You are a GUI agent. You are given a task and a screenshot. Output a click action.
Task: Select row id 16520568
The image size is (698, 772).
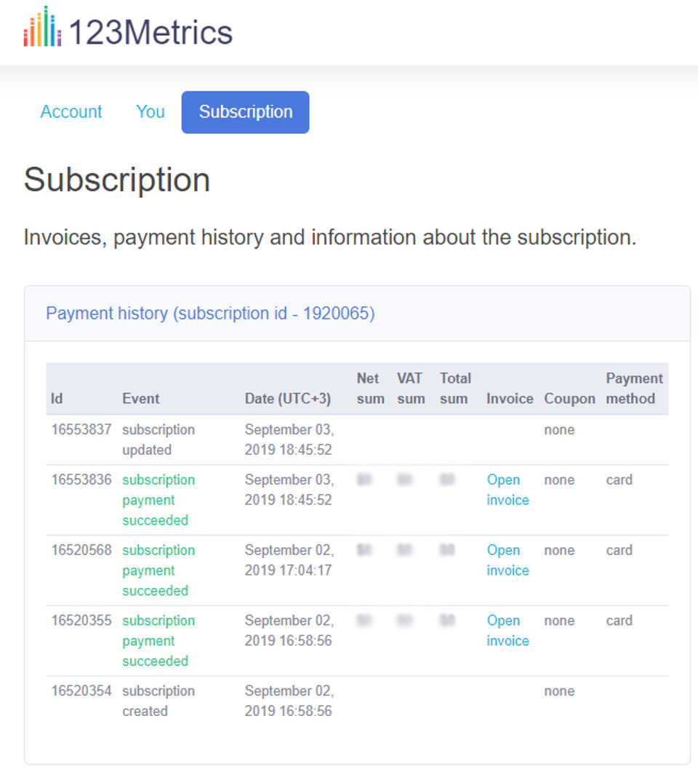(81, 550)
